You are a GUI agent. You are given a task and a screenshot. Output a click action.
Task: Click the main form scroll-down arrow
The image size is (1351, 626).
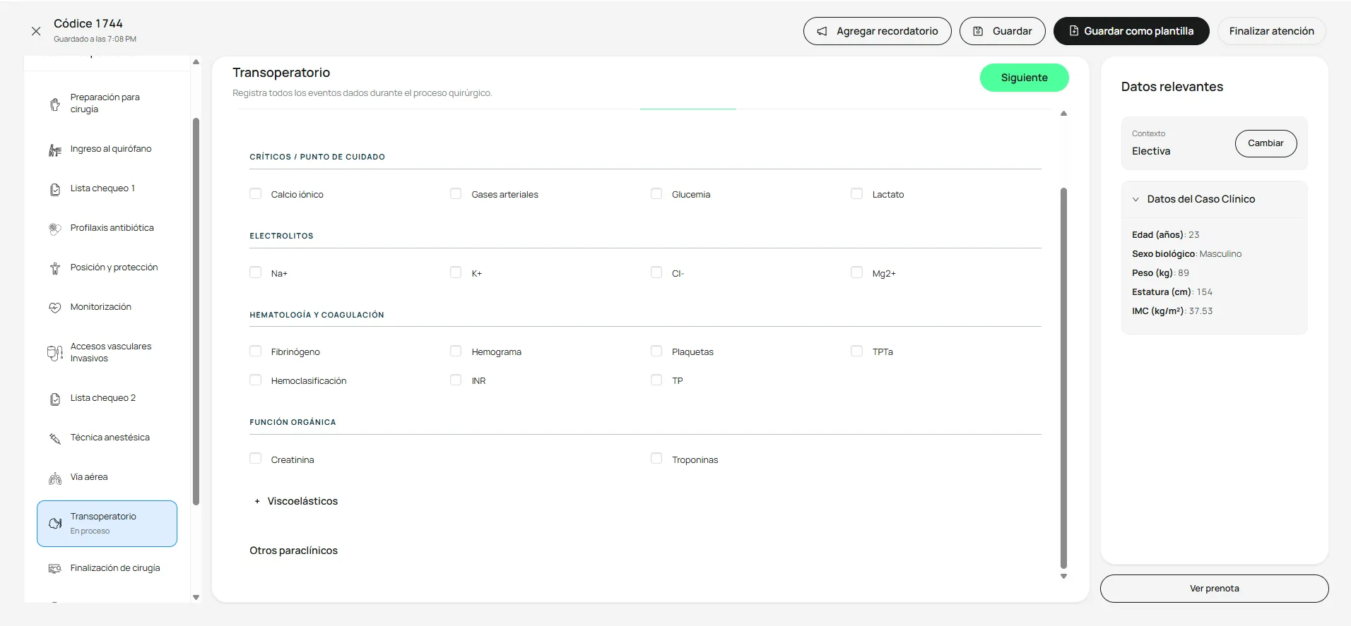[1063, 577]
